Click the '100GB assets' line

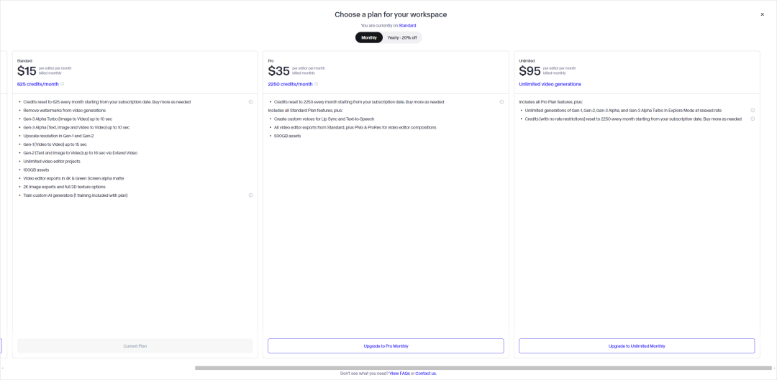point(36,170)
